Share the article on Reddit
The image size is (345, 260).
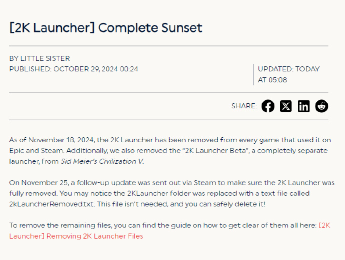[x=321, y=106]
